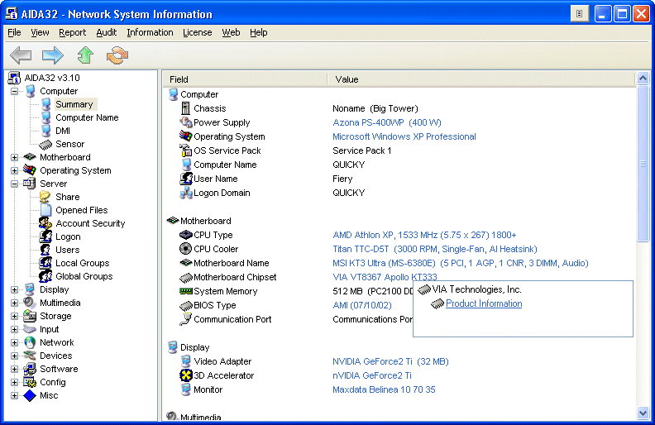Viewport: 655px width, 425px height.
Task: Click the Misc blue diamond icon
Action: point(30,395)
